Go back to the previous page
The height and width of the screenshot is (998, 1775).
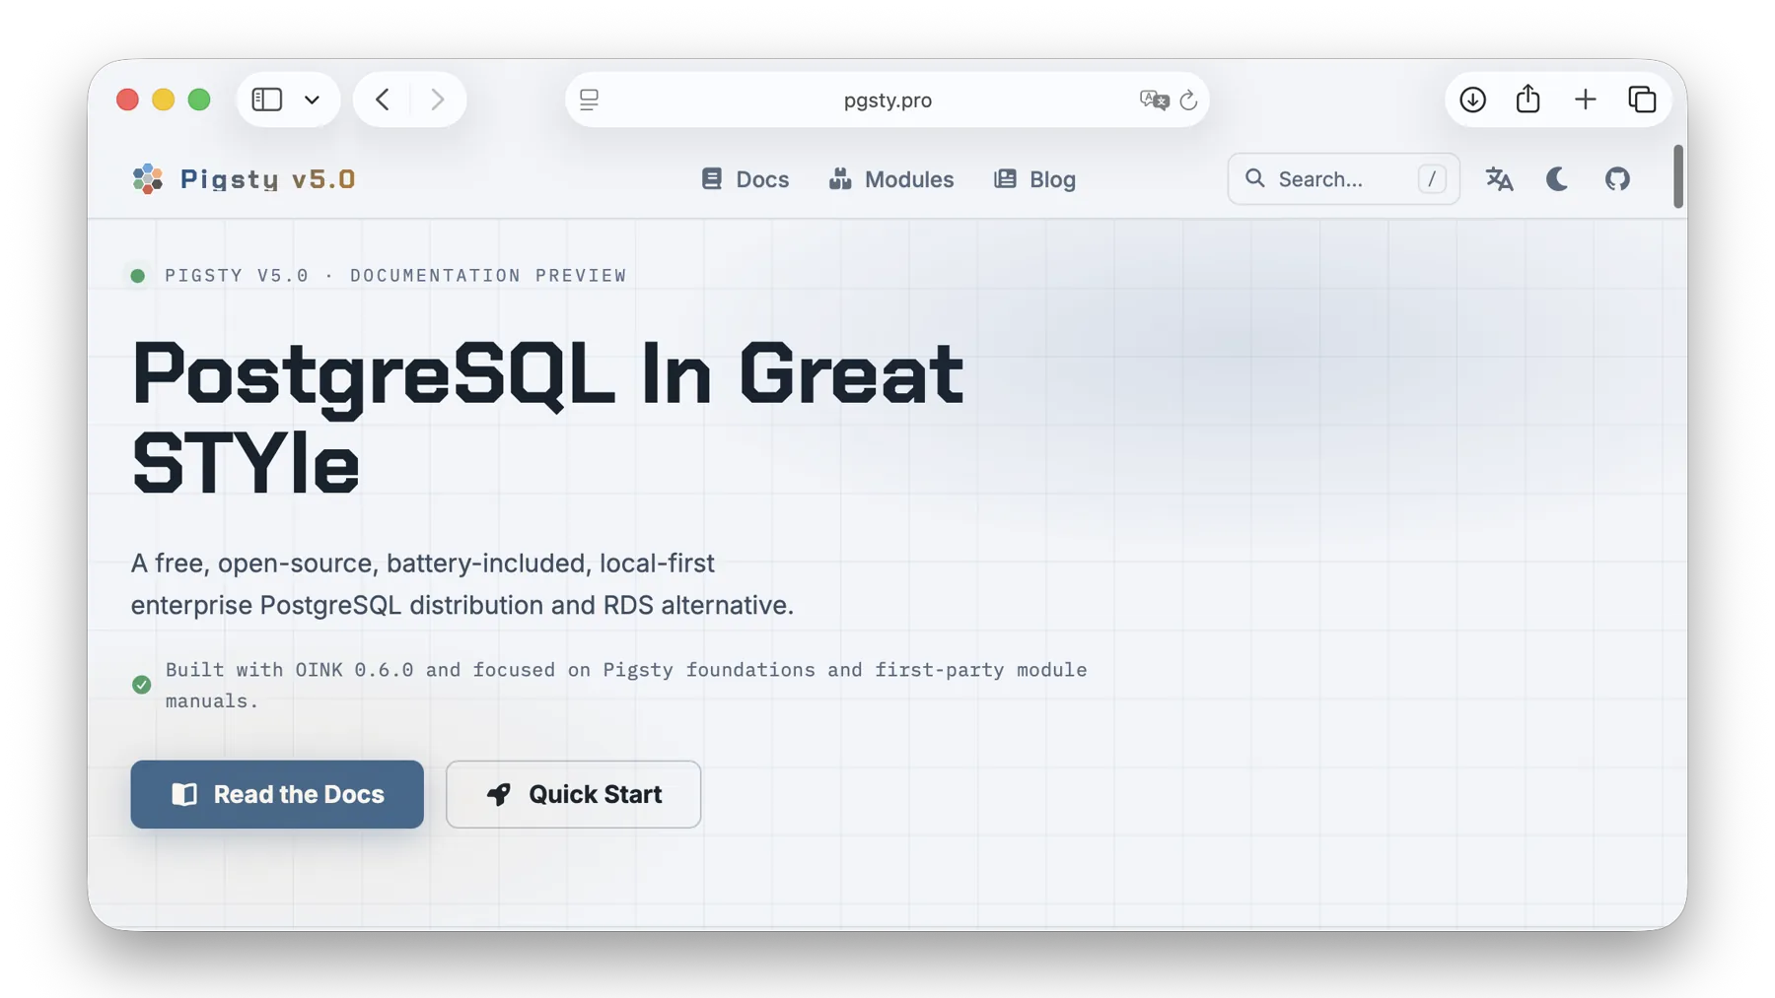(383, 100)
